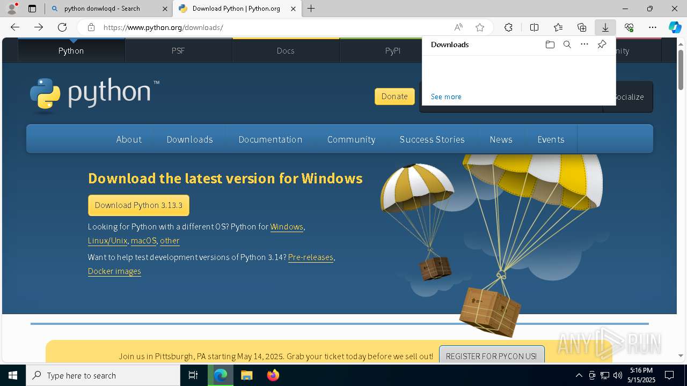The image size is (687, 386).
Task: Open the Downloads navigation menu
Action: coord(189,139)
